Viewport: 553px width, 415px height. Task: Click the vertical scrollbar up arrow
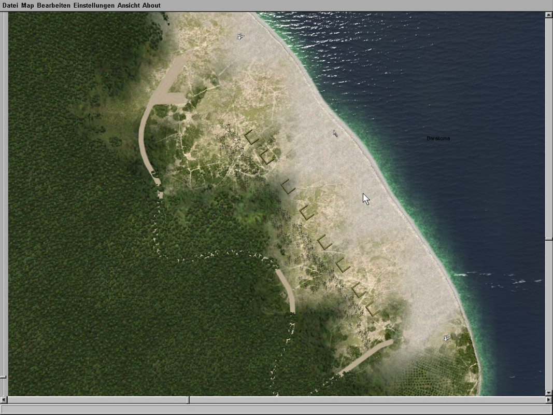point(548,15)
